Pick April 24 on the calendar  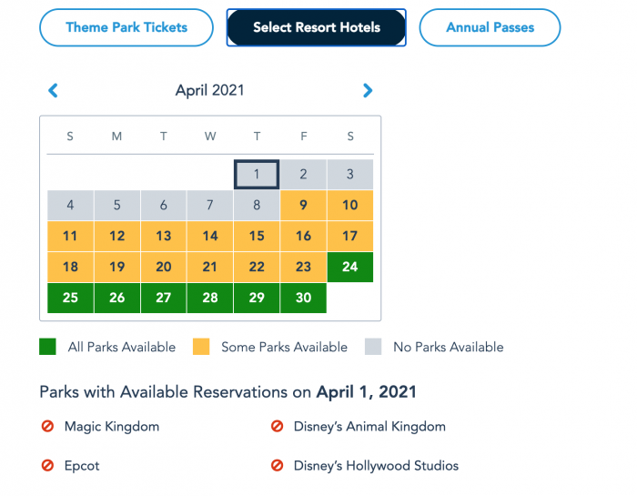coord(349,267)
